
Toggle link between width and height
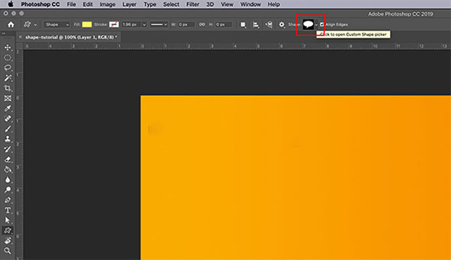tap(202, 25)
